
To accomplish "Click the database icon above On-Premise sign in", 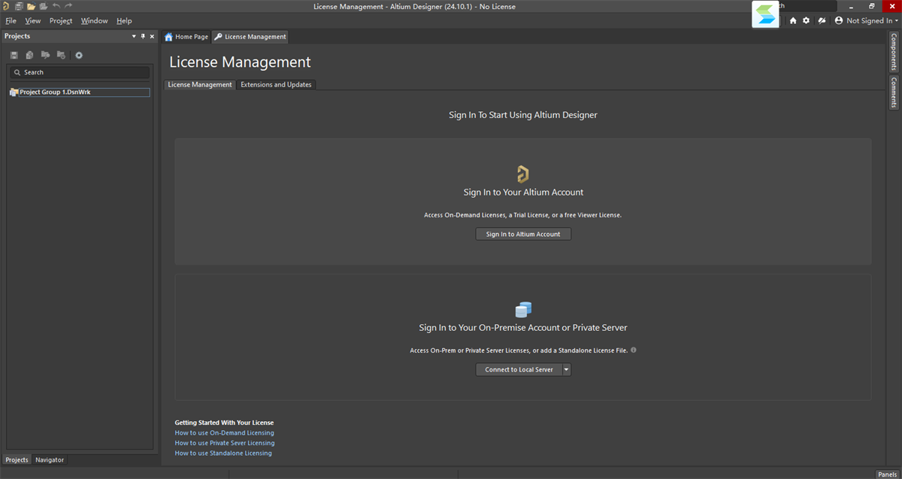I will coord(523,310).
